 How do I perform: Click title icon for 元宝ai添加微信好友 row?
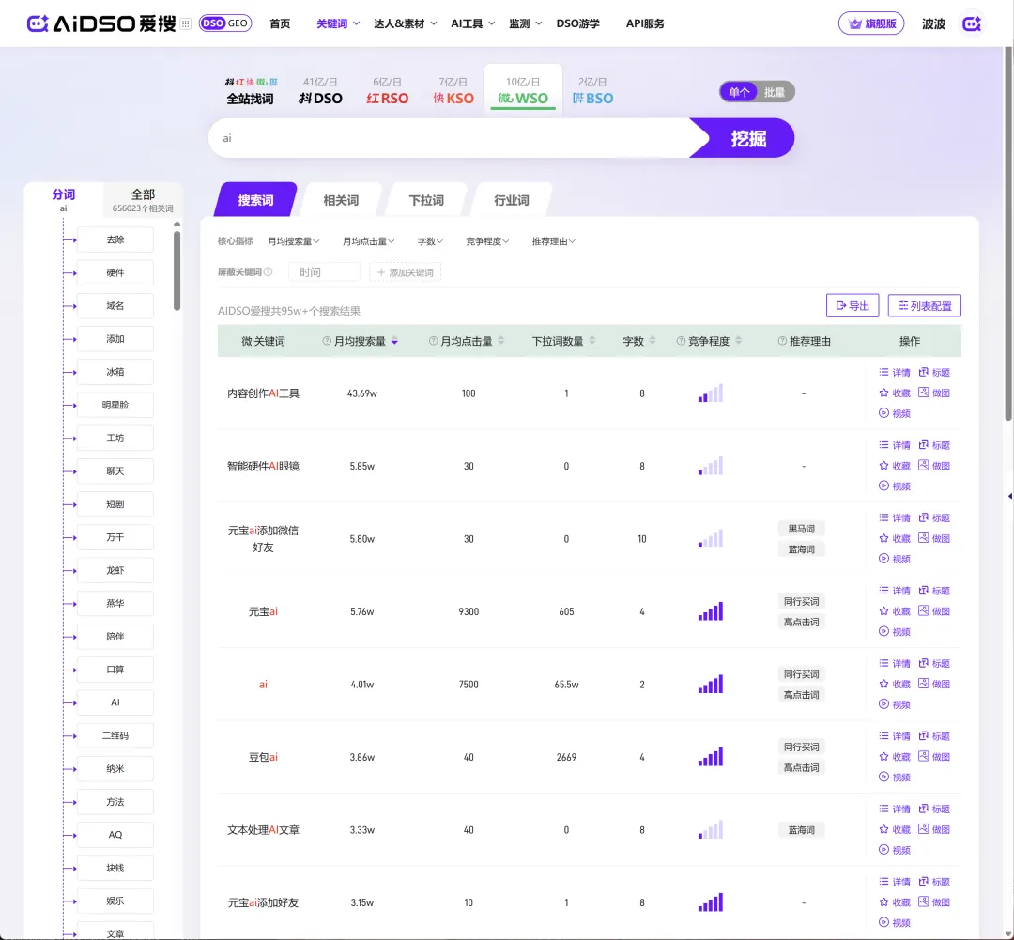coord(924,517)
